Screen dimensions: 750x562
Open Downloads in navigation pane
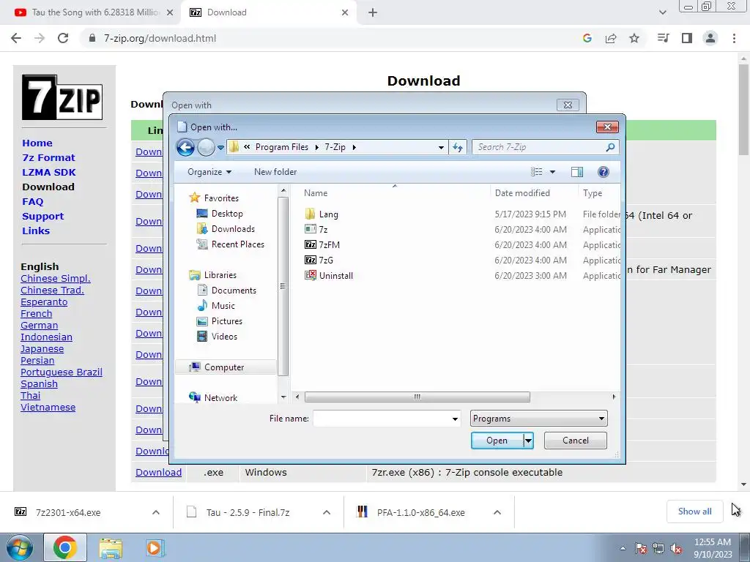click(233, 228)
